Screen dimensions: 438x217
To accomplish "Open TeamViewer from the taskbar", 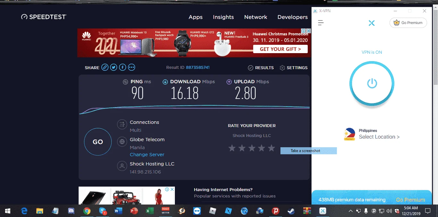I will pyautogui.click(x=197, y=211).
